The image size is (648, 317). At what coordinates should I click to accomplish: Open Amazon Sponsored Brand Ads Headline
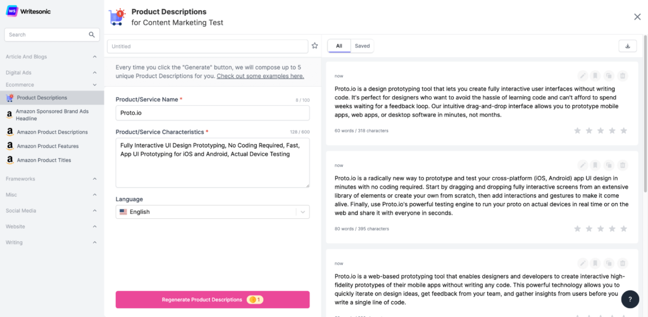[x=52, y=115]
